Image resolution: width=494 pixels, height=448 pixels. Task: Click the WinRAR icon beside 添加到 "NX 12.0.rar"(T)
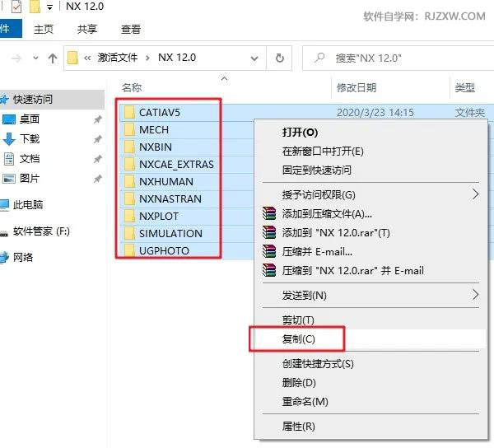coord(269,232)
